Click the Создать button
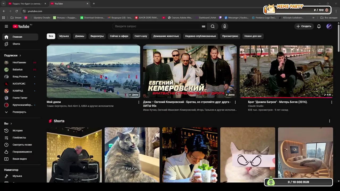This screenshot has height=191, width=340. [x=304, y=26]
